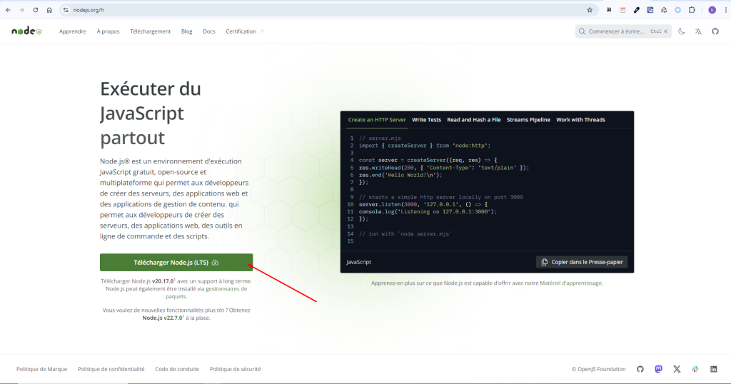View site information icon in address bar
This screenshot has height=384, width=731.
[66, 10]
